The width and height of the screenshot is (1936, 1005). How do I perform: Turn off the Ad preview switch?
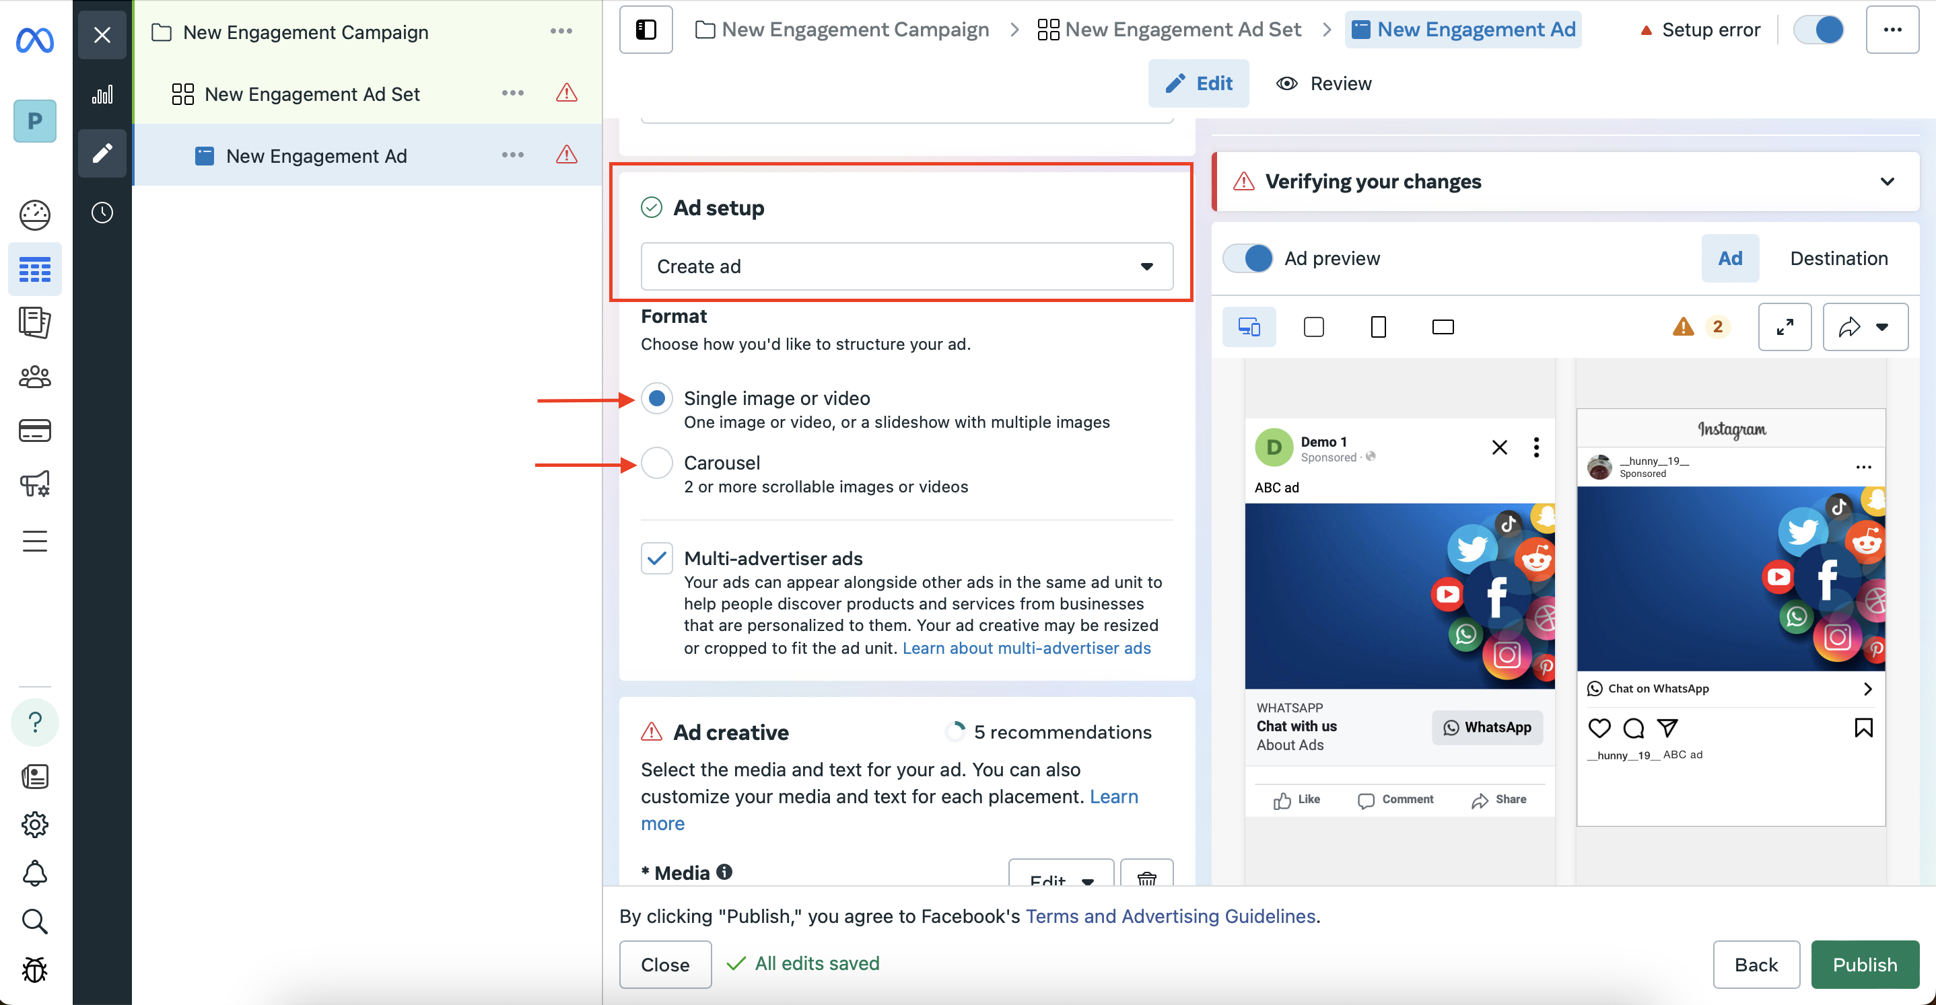(1248, 258)
